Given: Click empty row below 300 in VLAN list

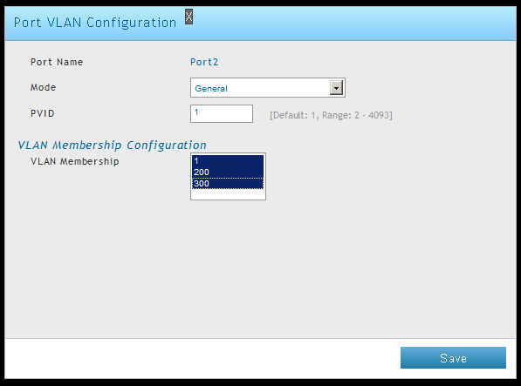Looking at the screenshot, I should (x=228, y=194).
